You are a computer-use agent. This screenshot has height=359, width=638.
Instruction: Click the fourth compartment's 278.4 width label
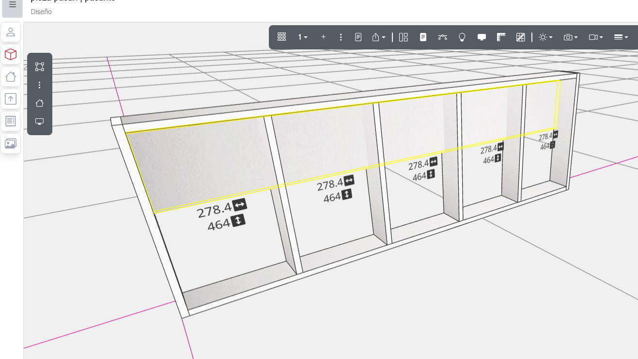coord(492,148)
